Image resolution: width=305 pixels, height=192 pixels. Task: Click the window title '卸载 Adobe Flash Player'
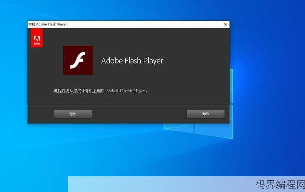(x=48, y=24)
